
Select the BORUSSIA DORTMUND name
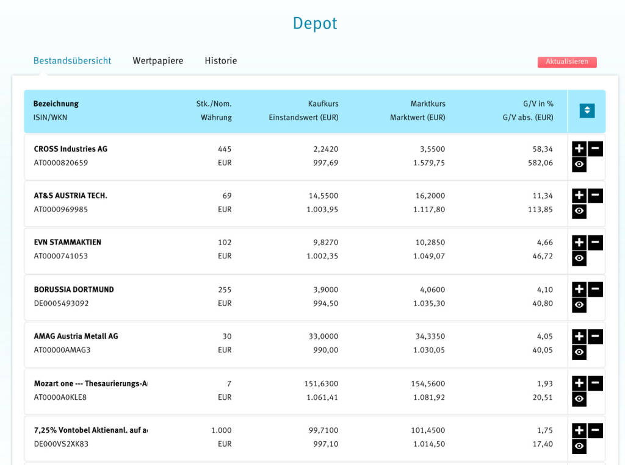coord(74,289)
